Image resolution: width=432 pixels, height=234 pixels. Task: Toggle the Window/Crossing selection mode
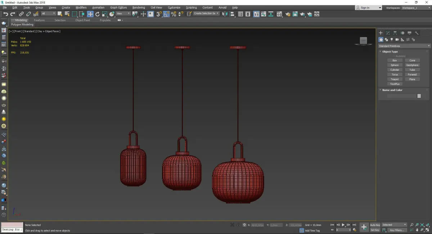(82, 14)
